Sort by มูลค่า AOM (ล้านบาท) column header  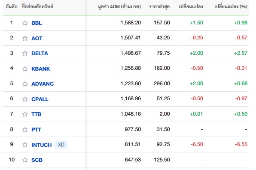click(x=119, y=6)
